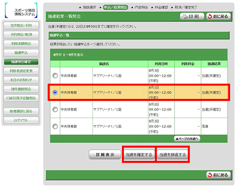Open the 利用者設定変更 menu
Viewport: 236px width, 187px height.
[21, 71]
